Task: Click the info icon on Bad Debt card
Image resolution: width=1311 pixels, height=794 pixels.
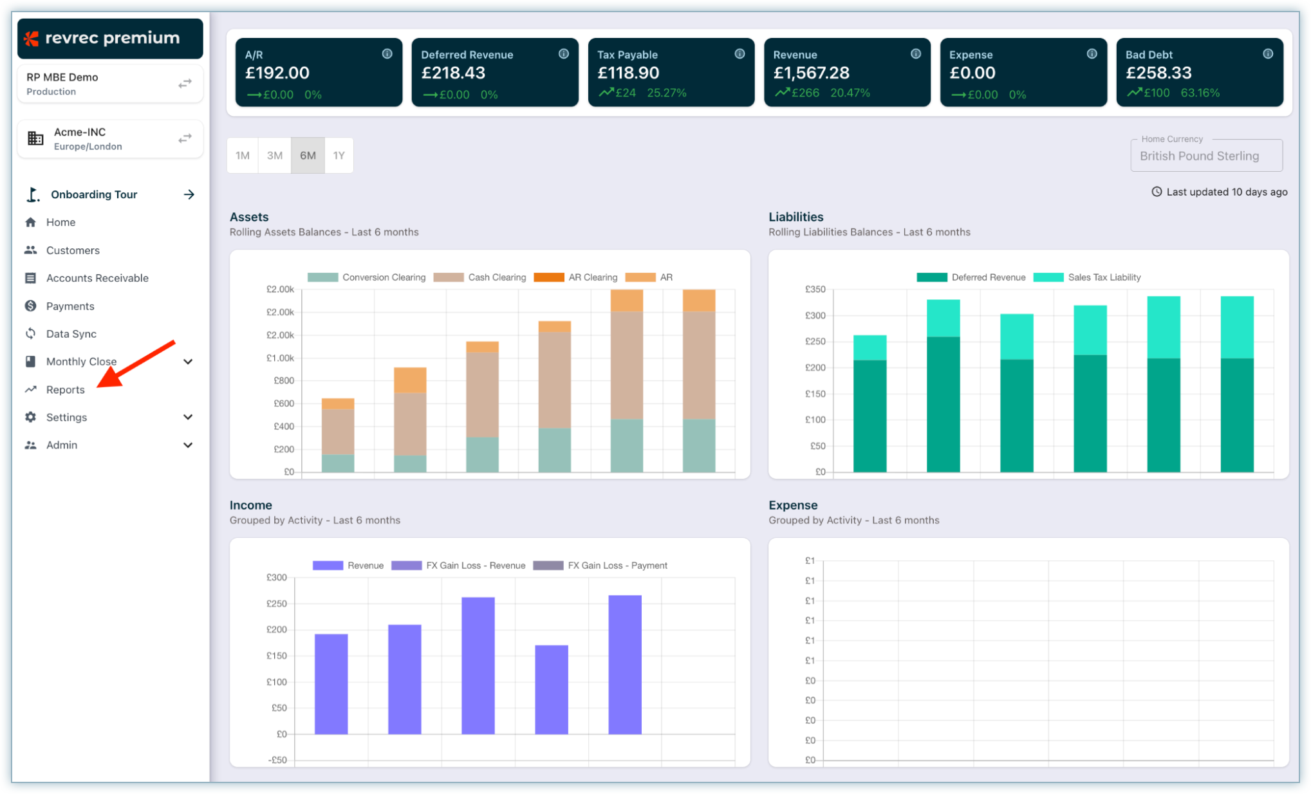Action: (x=1267, y=54)
